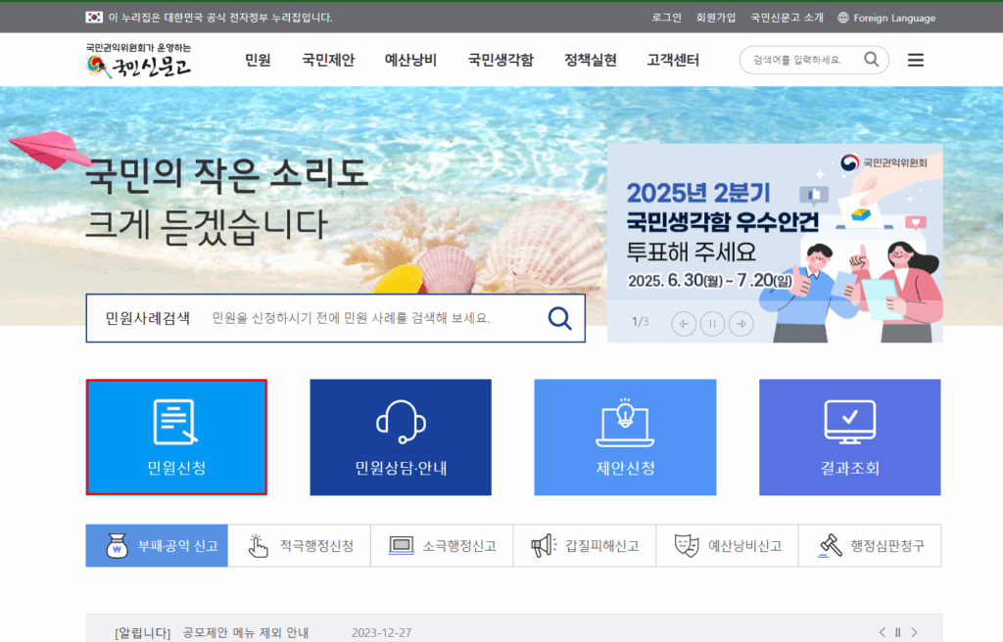Open the 고객센터 menu item
Screen dimensions: 1003x642
coord(672,59)
